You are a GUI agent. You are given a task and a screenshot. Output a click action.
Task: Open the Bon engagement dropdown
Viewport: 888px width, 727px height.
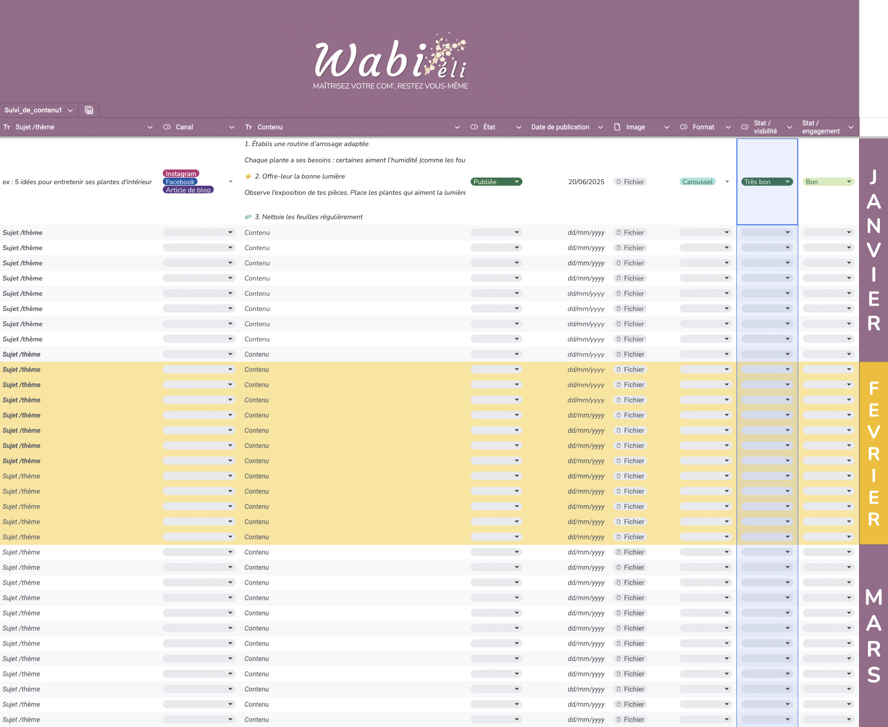pyautogui.click(x=828, y=182)
